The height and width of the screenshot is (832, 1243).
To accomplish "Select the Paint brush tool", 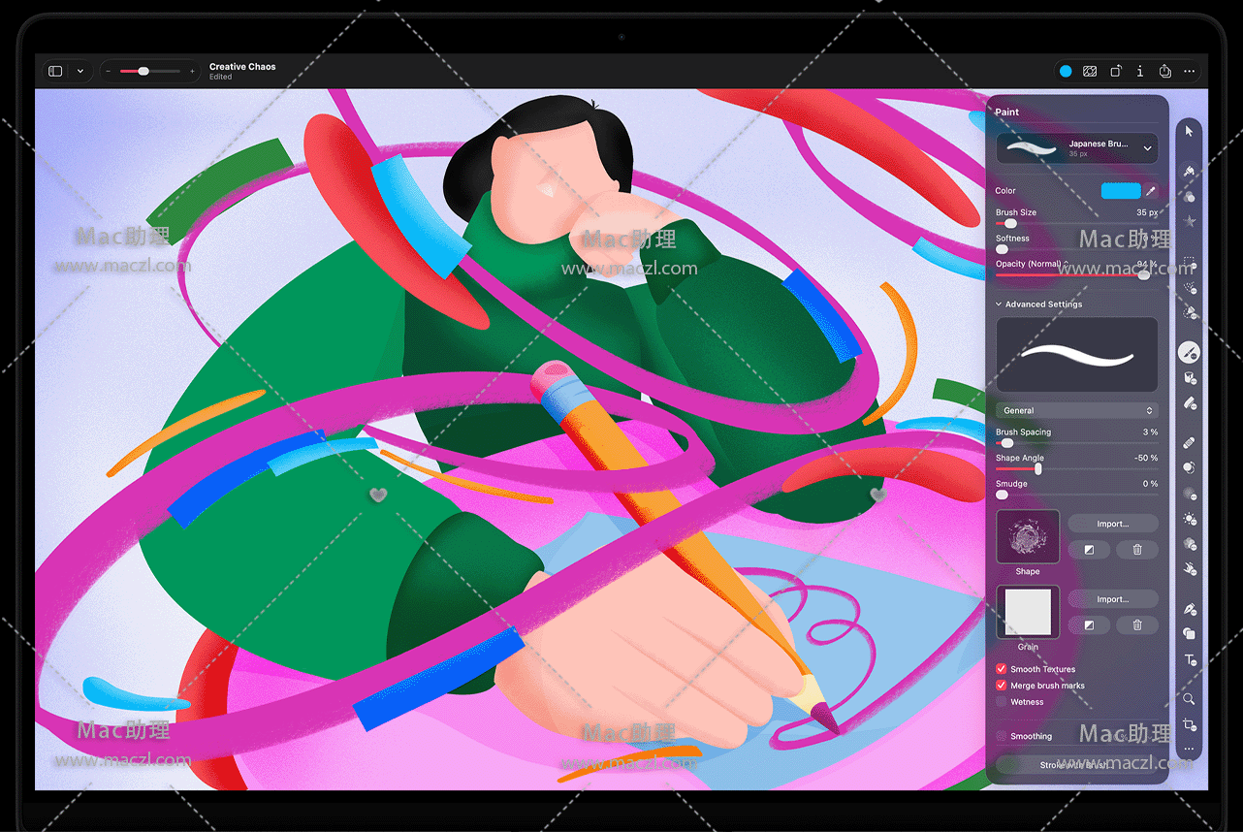I will tap(1190, 352).
